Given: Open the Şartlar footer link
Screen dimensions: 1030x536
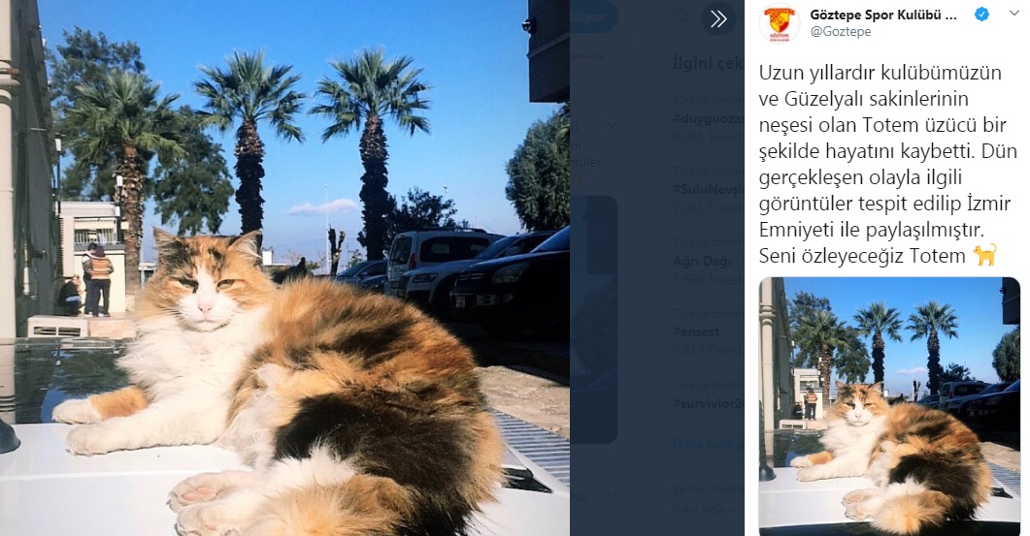Looking at the screenshot, I should click(687, 489).
